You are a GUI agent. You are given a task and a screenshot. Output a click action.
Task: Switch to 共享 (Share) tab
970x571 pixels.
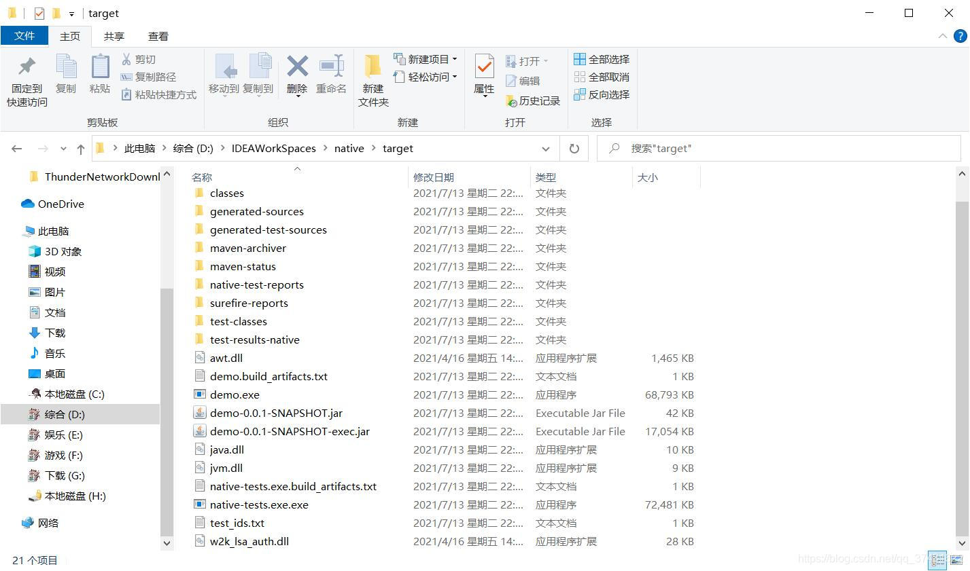pos(114,36)
